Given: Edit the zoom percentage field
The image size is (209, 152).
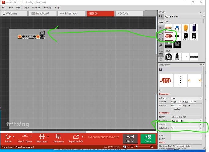Looking at the screenshot, I should click(125, 147).
